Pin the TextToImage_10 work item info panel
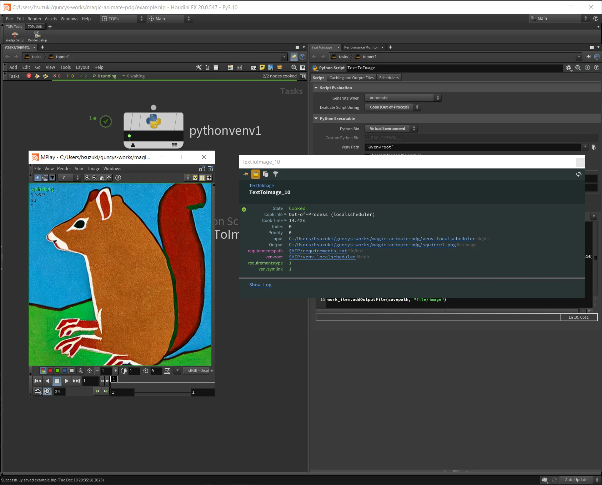The image size is (602, 485). pyautogui.click(x=246, y=174)
